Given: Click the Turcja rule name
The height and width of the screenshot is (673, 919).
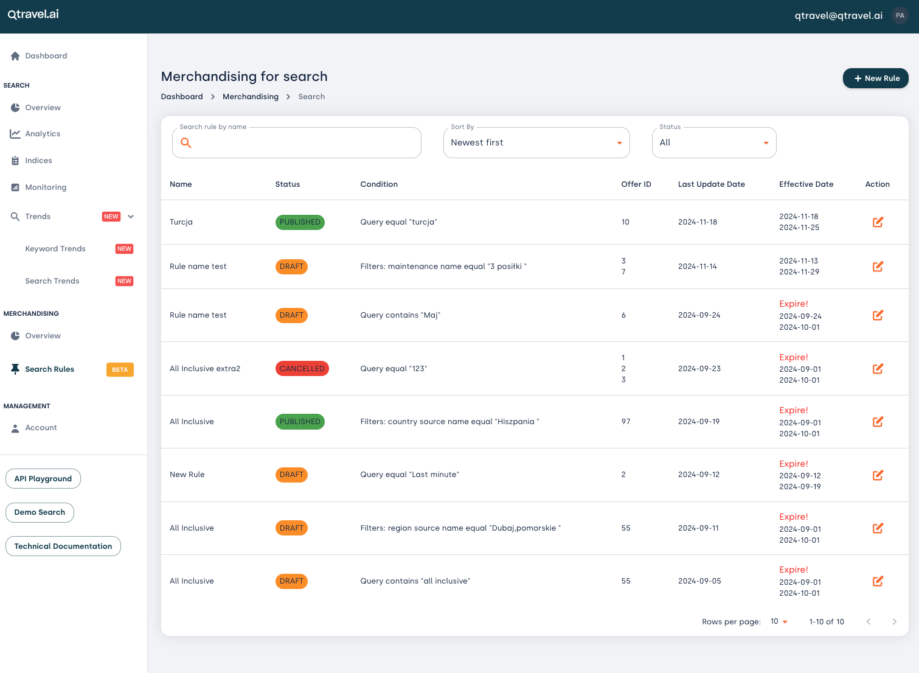Looking at the screenshot, I should [181, 222].
